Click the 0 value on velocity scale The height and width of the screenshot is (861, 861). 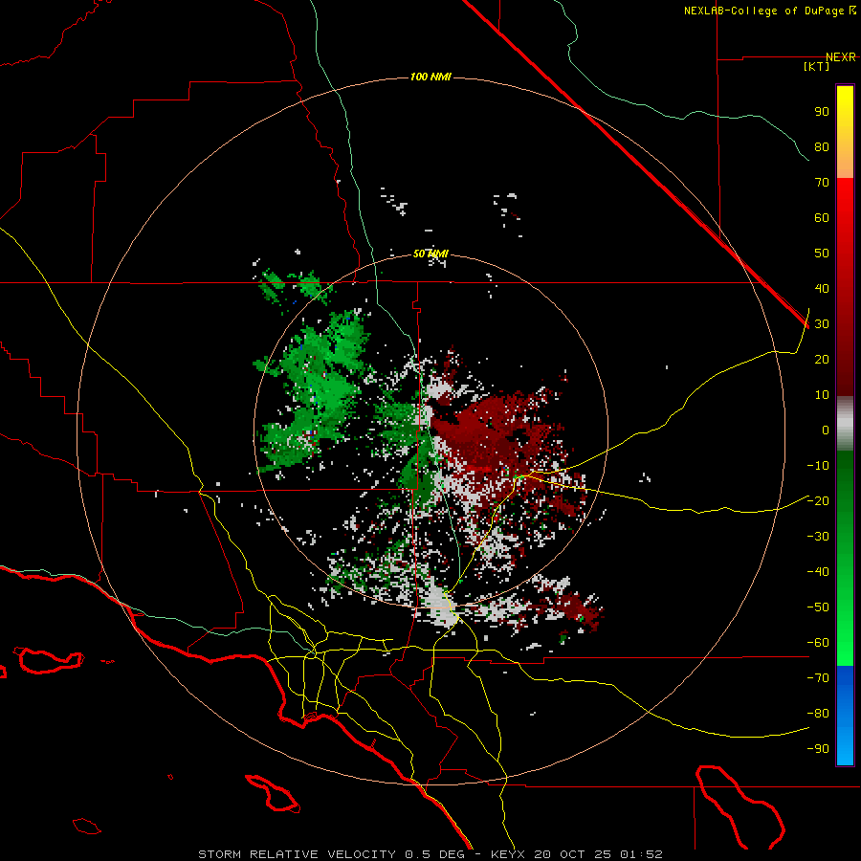[826, 430]
